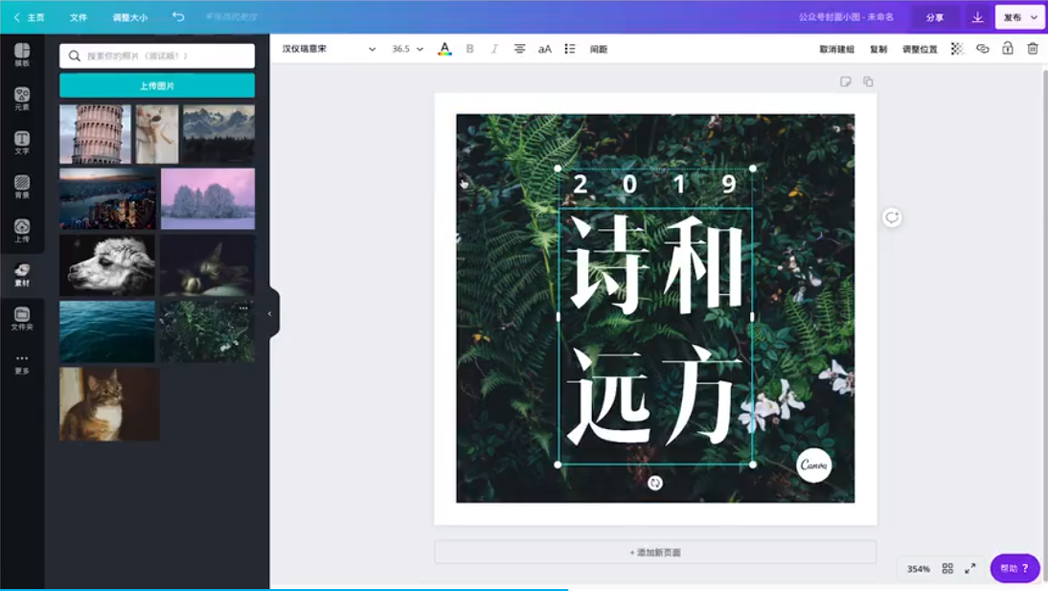The image size is (1048, 591).
Task: Focus the photo search field
Action: [157, 56]
